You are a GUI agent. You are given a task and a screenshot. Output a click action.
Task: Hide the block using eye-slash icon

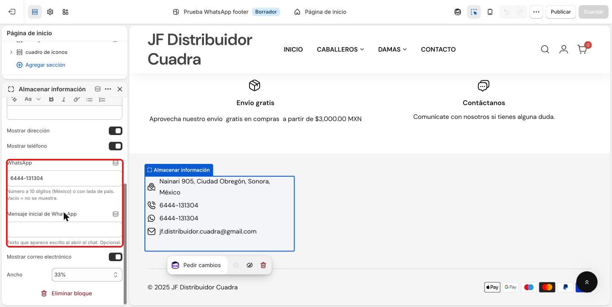tap(249, 265)
